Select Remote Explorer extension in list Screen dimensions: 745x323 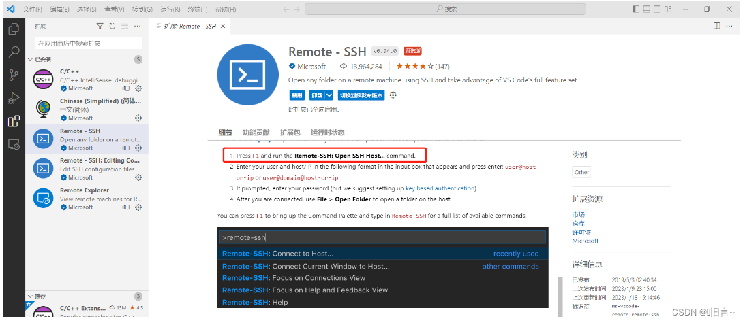click(x=87, y=199)
